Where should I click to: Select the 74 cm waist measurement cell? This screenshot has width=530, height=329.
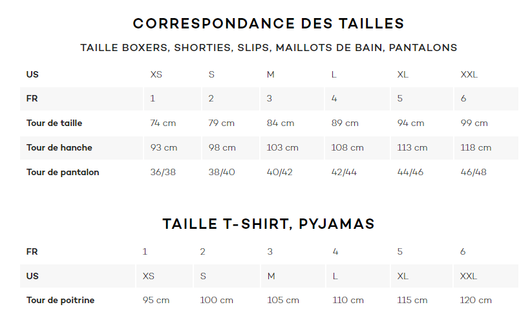163,123
